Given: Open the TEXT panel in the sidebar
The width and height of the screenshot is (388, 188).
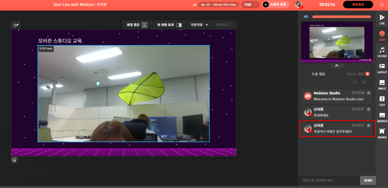Looking at the screenshot, I should point(382,101).
